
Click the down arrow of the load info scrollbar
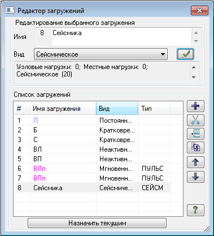coord(194,77)
